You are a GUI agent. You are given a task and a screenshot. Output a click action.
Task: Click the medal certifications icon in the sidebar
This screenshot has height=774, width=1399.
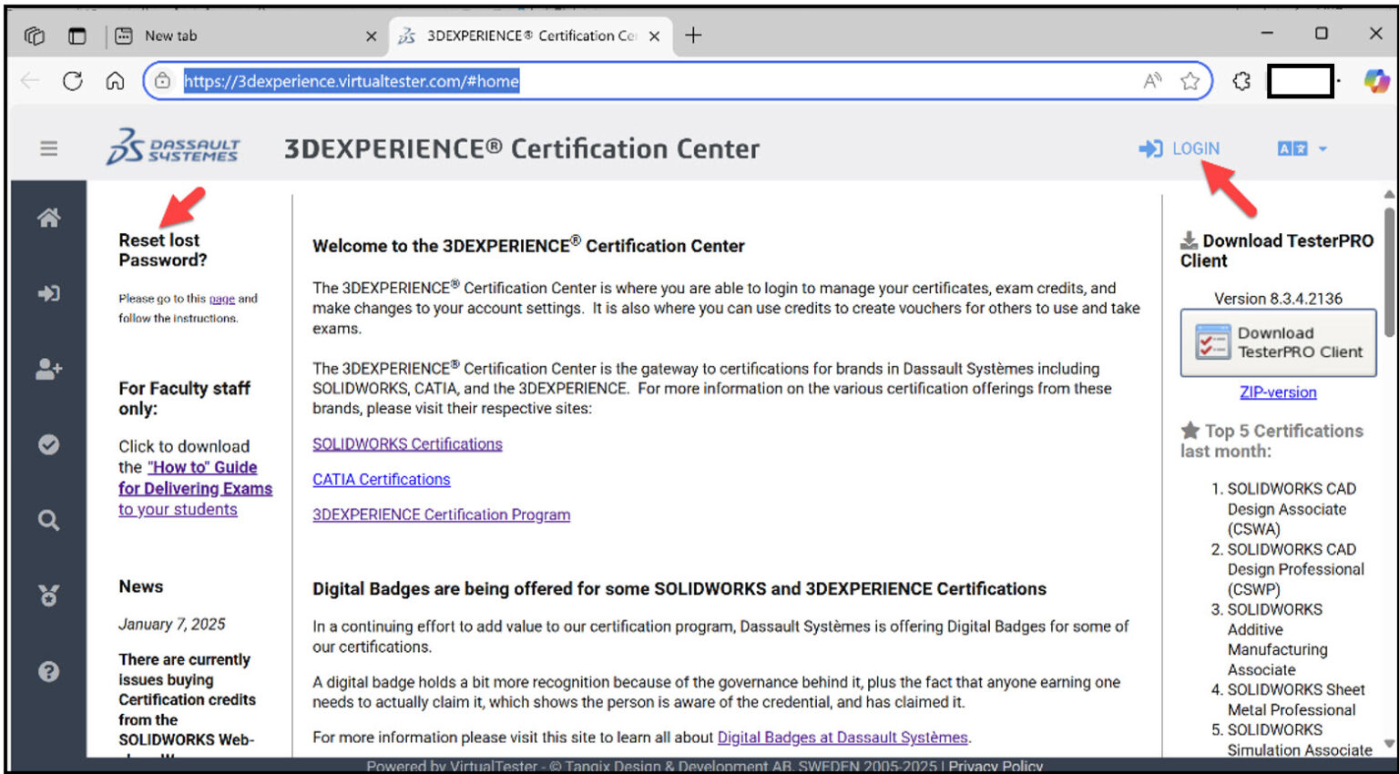48,596
